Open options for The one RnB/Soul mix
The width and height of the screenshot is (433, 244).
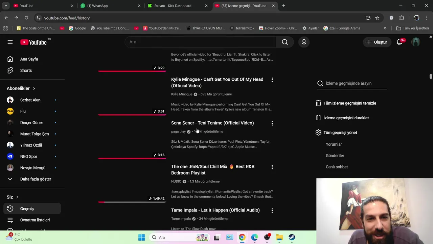click(272, 167)
